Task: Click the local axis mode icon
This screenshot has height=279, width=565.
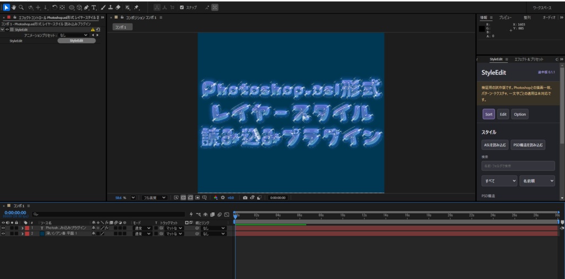Action: click(x=157, y=7)
